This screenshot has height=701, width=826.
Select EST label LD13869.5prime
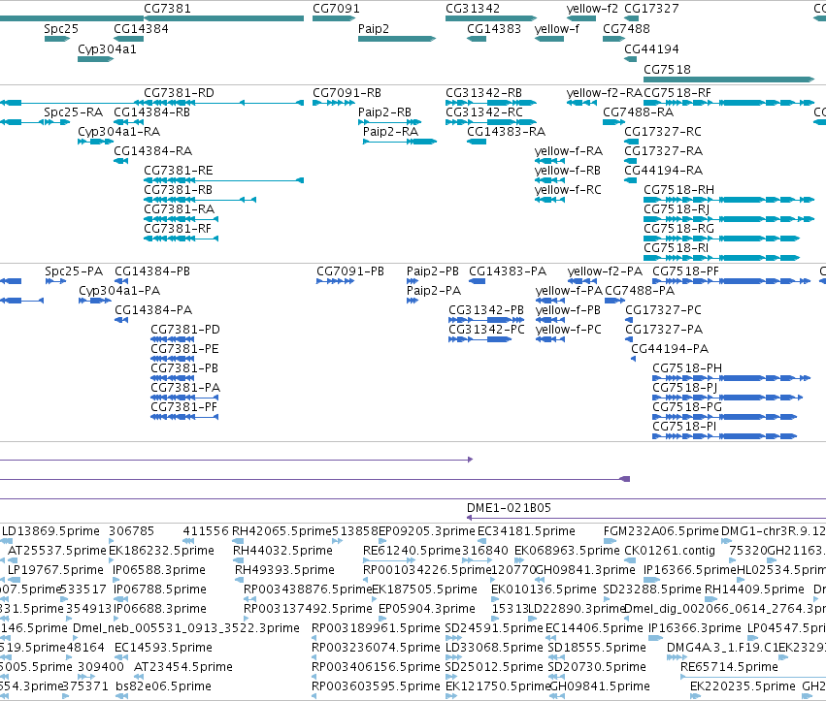(x=50, y=531)
